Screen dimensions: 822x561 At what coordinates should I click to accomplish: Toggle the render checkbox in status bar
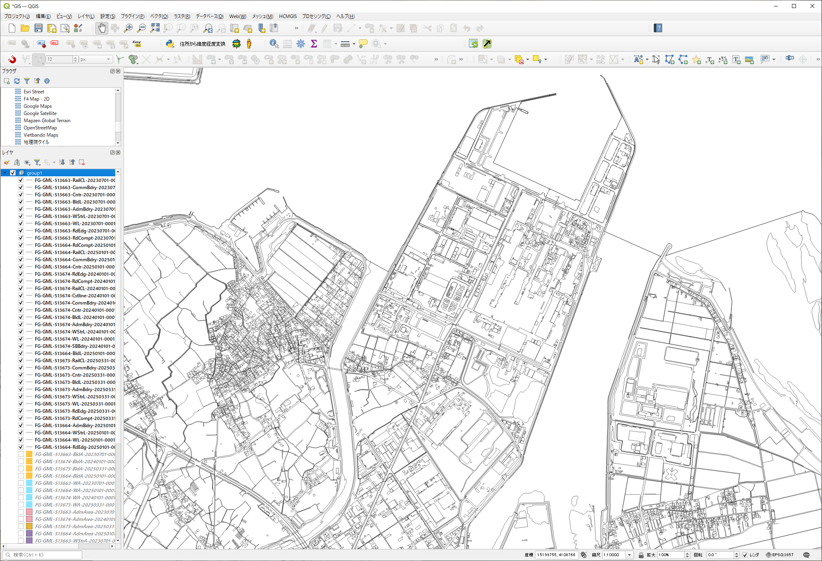(745, 555)
